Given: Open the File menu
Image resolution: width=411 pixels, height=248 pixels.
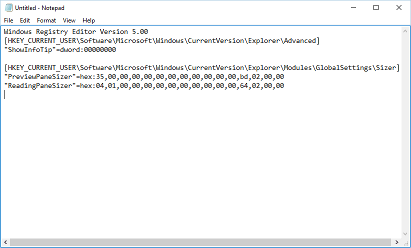Looking at the screenshot, I should (x=8, y=20).
